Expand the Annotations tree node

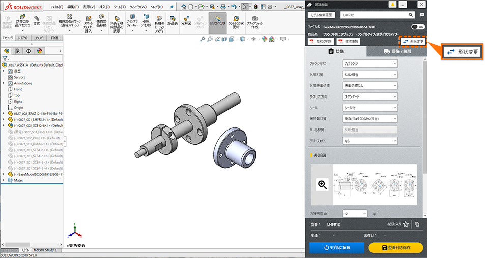pyautogui.click(x=4, y=83)
